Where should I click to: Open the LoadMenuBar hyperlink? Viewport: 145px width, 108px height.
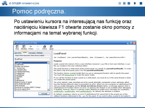click(70, 91)
